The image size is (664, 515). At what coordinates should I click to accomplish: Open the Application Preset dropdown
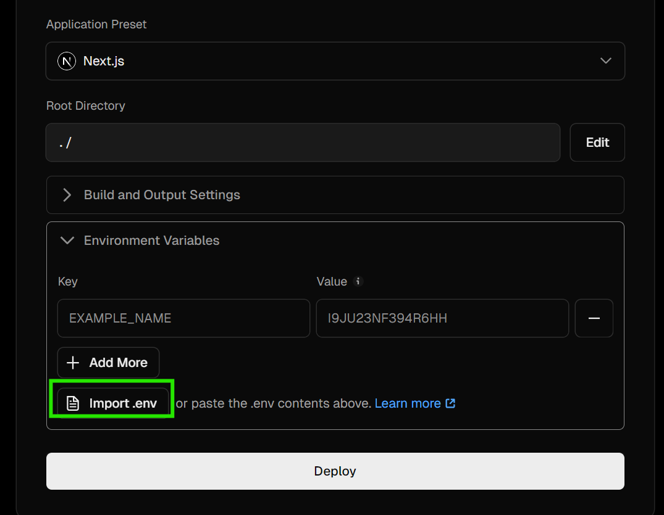(335, 61)
